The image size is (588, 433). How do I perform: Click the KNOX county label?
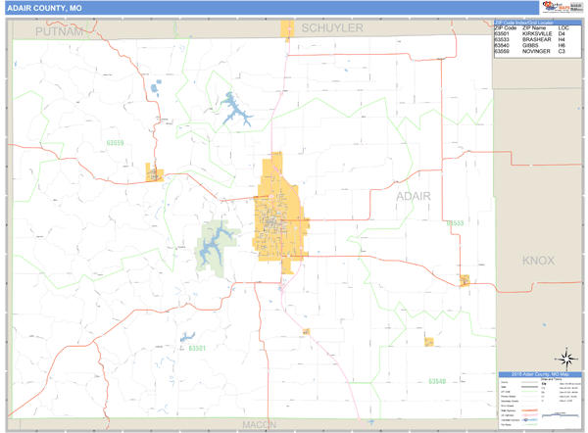[537, 261]
